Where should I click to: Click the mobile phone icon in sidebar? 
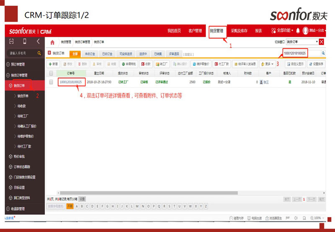(24, 41)
